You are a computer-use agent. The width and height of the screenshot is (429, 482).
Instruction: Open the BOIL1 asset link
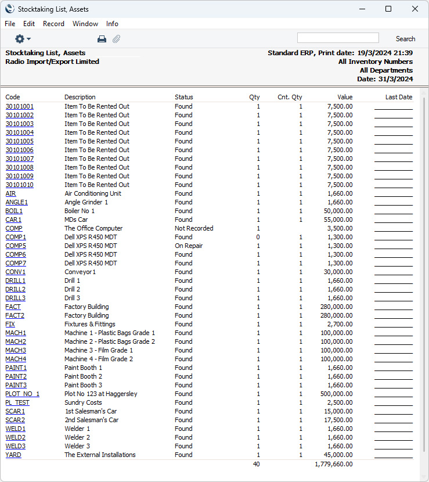(x=14, y=211)
